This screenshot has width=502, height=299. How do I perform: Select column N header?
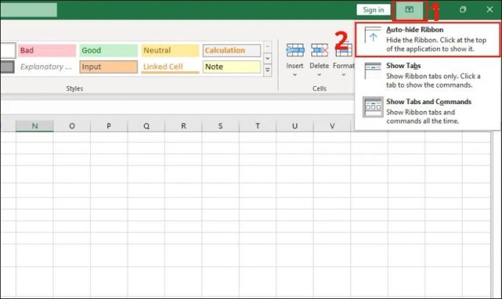tap(34, 126)
